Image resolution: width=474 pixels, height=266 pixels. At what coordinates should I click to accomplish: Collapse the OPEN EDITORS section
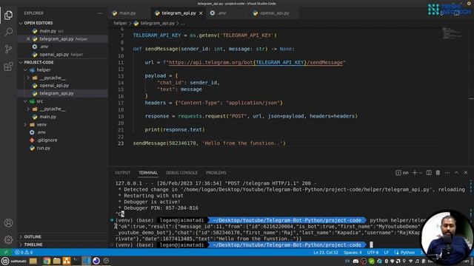(x=38, y=23)
